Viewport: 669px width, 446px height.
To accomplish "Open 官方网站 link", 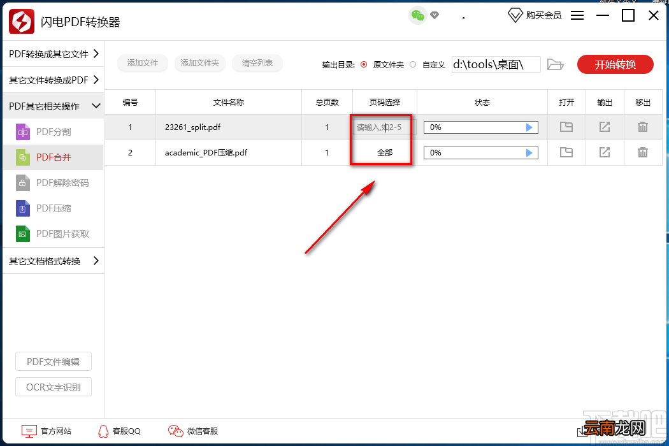I will 47,431.
